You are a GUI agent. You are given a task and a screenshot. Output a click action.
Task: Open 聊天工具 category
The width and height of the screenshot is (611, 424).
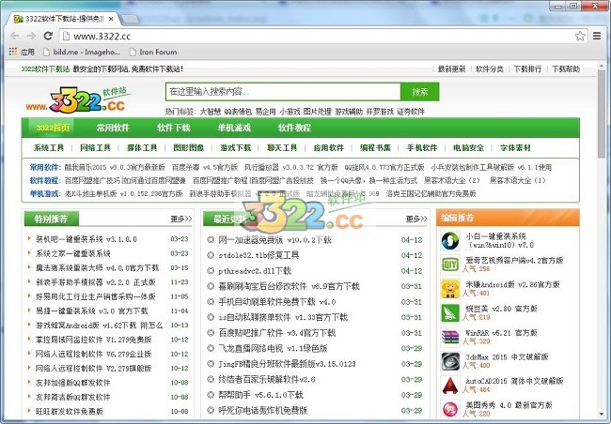click(x=282, y=148)
